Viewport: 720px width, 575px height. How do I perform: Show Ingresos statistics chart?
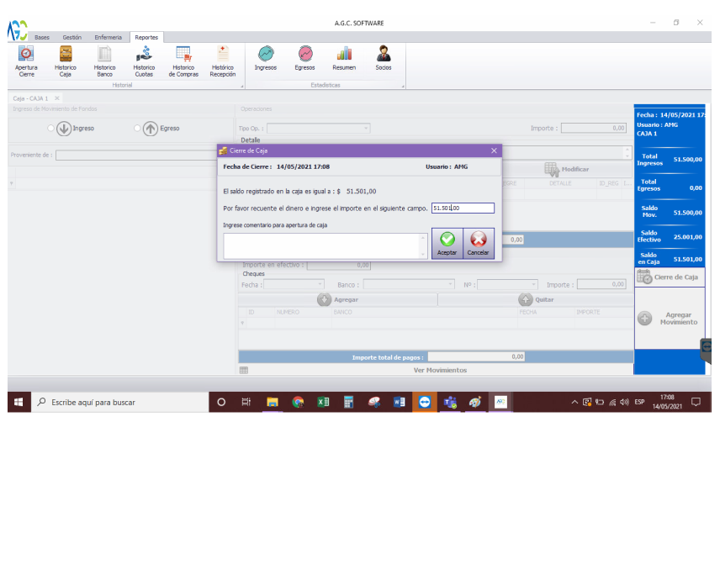(x=266, y=58)
